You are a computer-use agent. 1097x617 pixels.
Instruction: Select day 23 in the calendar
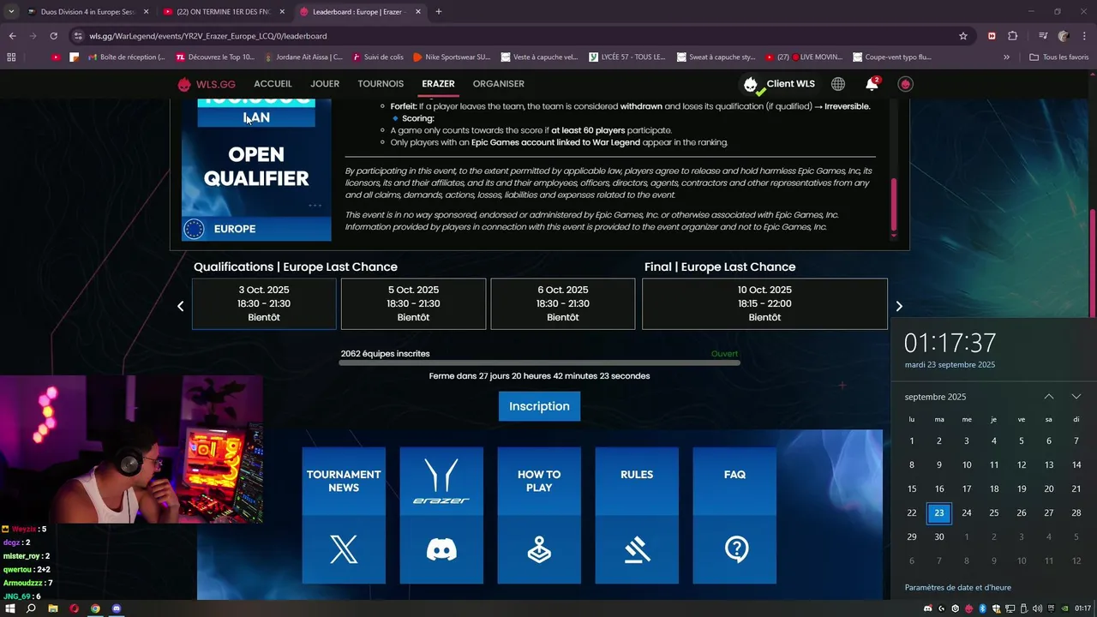939,512
